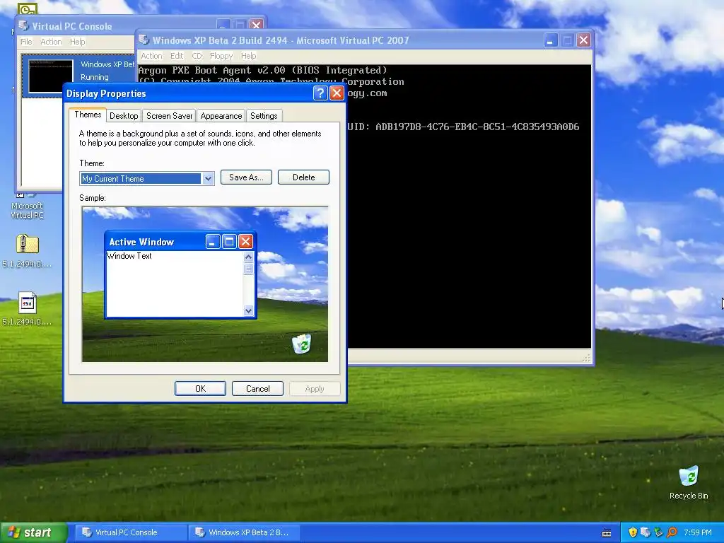
Task: Open Action menu in Virtual PC 2007 window
Action: coord(151,56)
